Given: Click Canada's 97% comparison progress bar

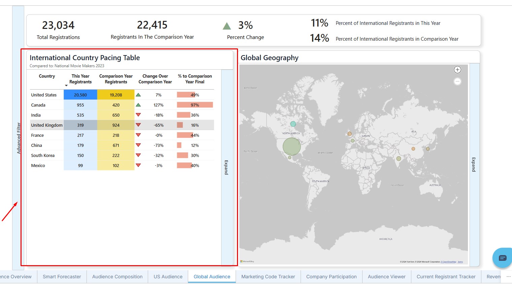Looking at the screenshot, I should point(195,105).
